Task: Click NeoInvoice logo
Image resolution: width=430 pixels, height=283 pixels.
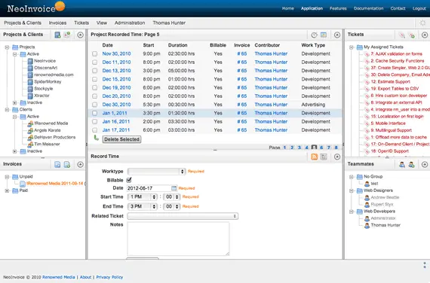Action: point(36,8)
